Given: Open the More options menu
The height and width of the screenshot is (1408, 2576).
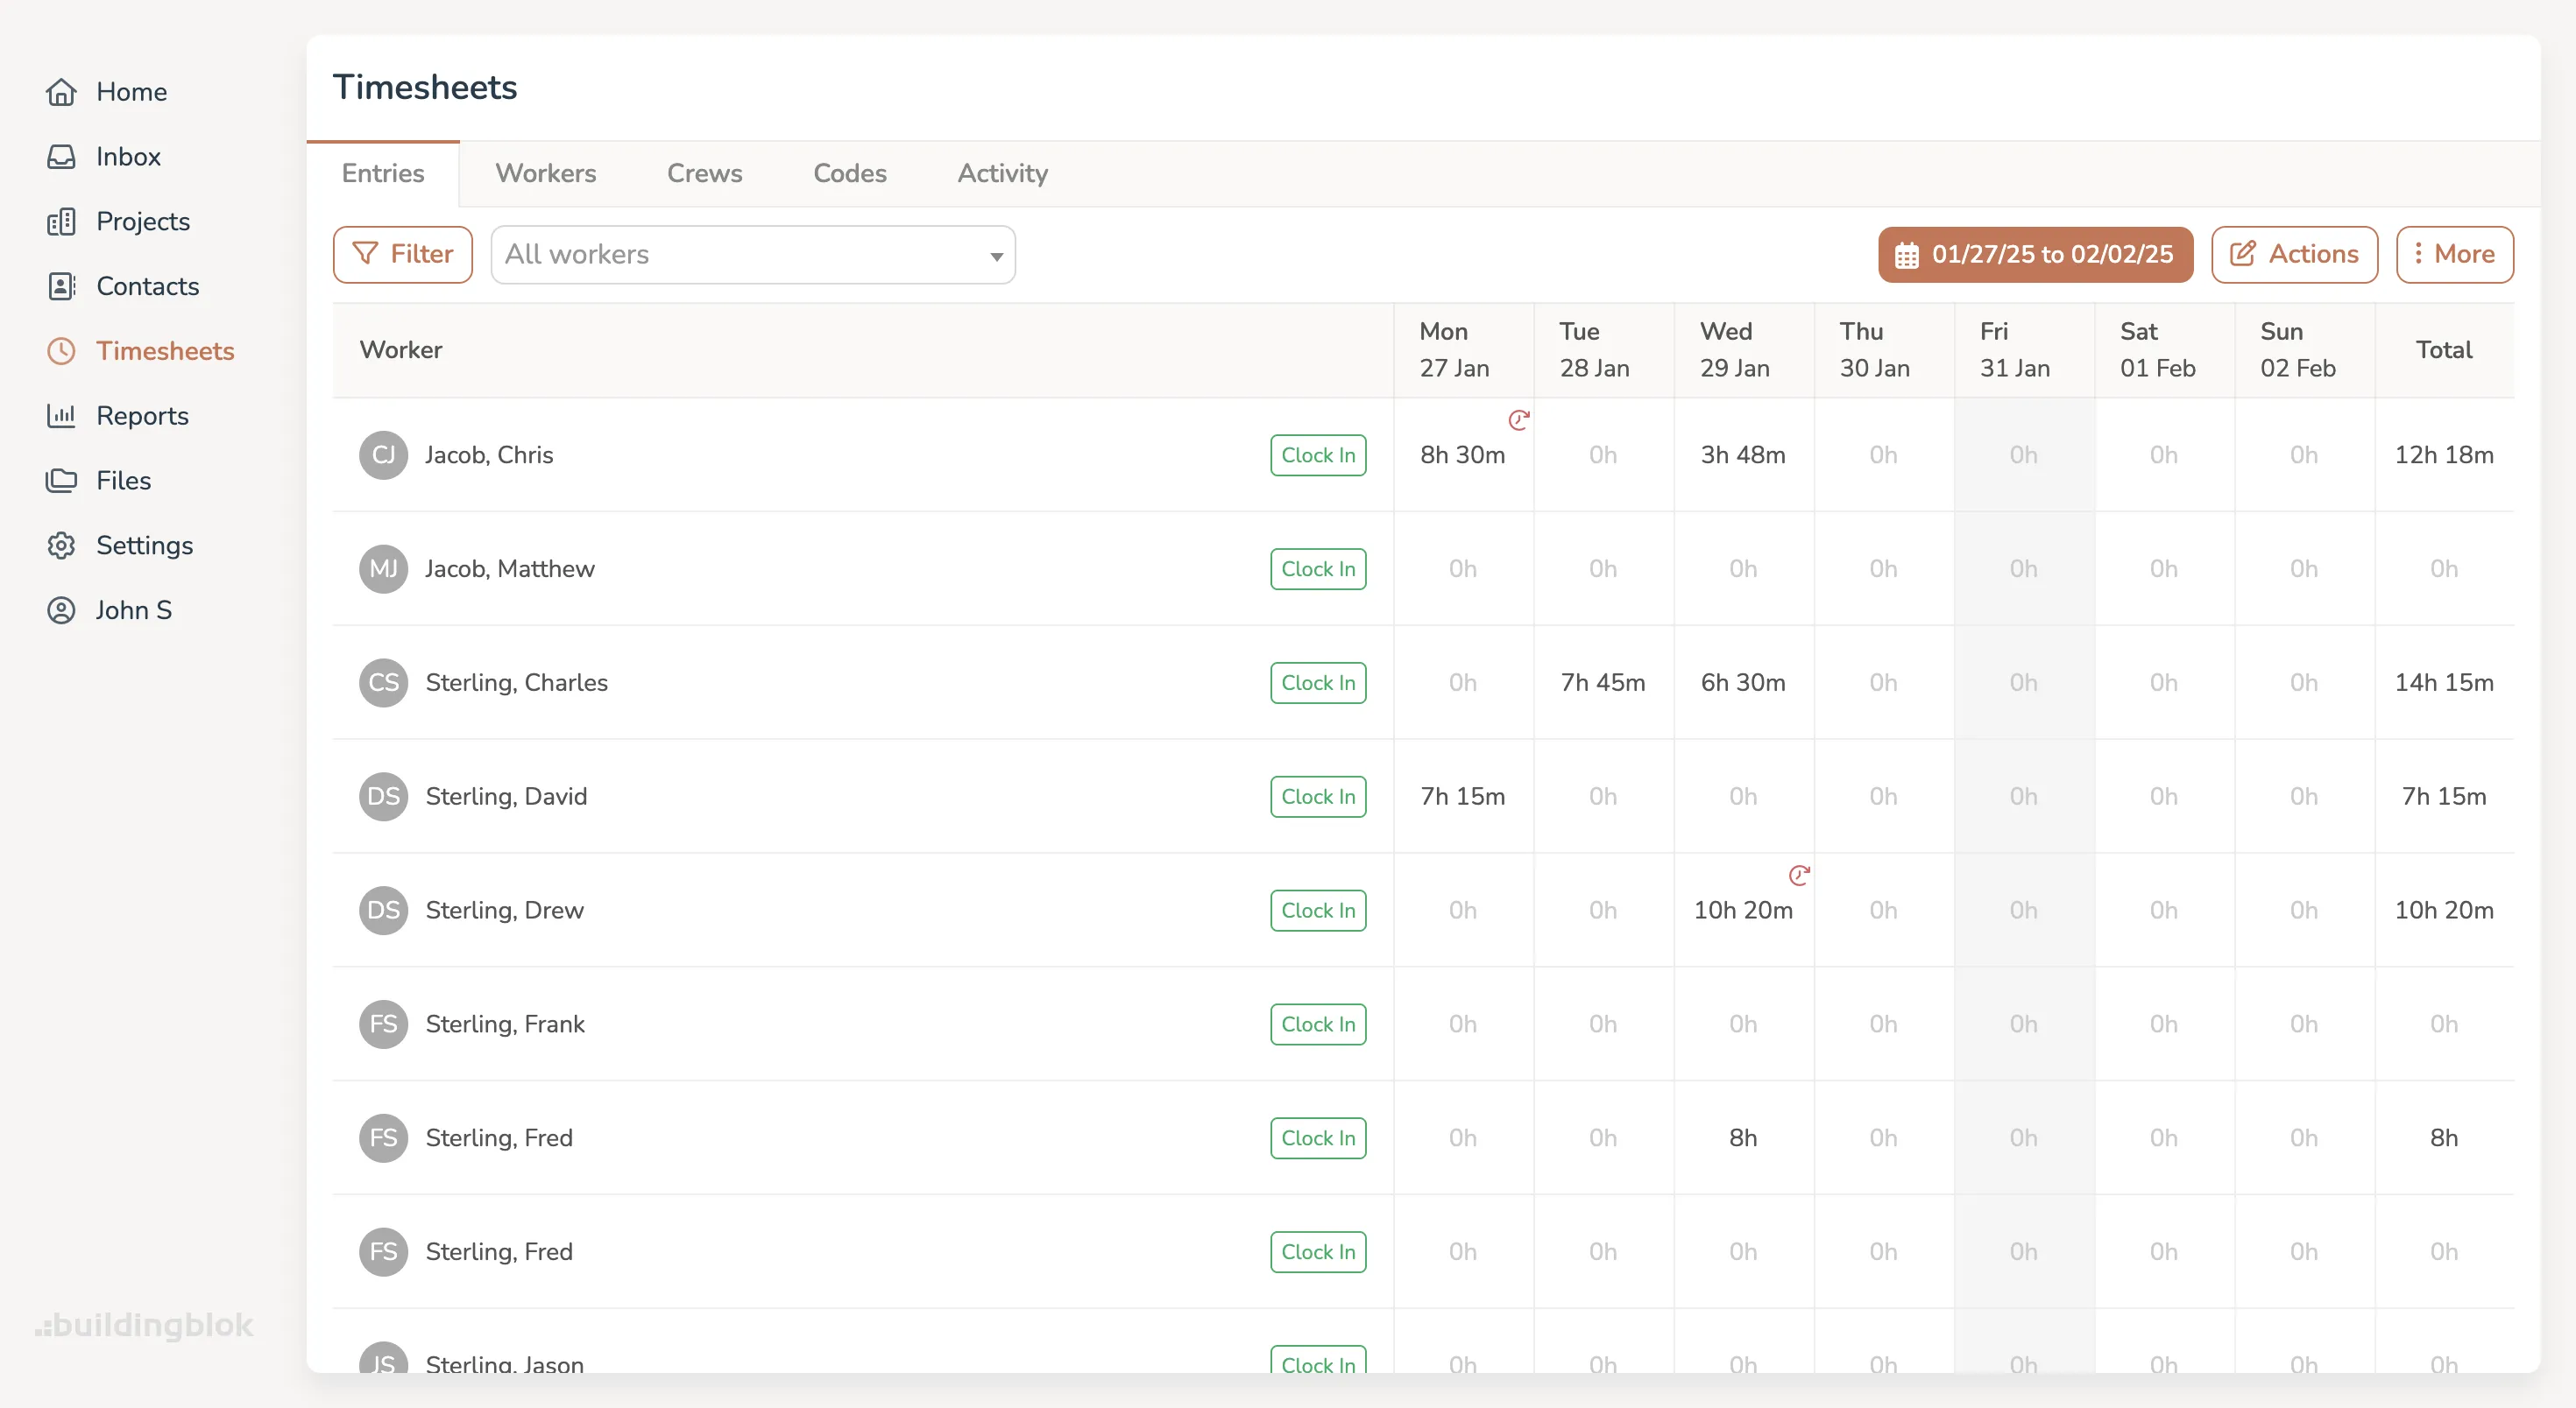Looking at the screenshot, I should click(x=2455, y=254).
